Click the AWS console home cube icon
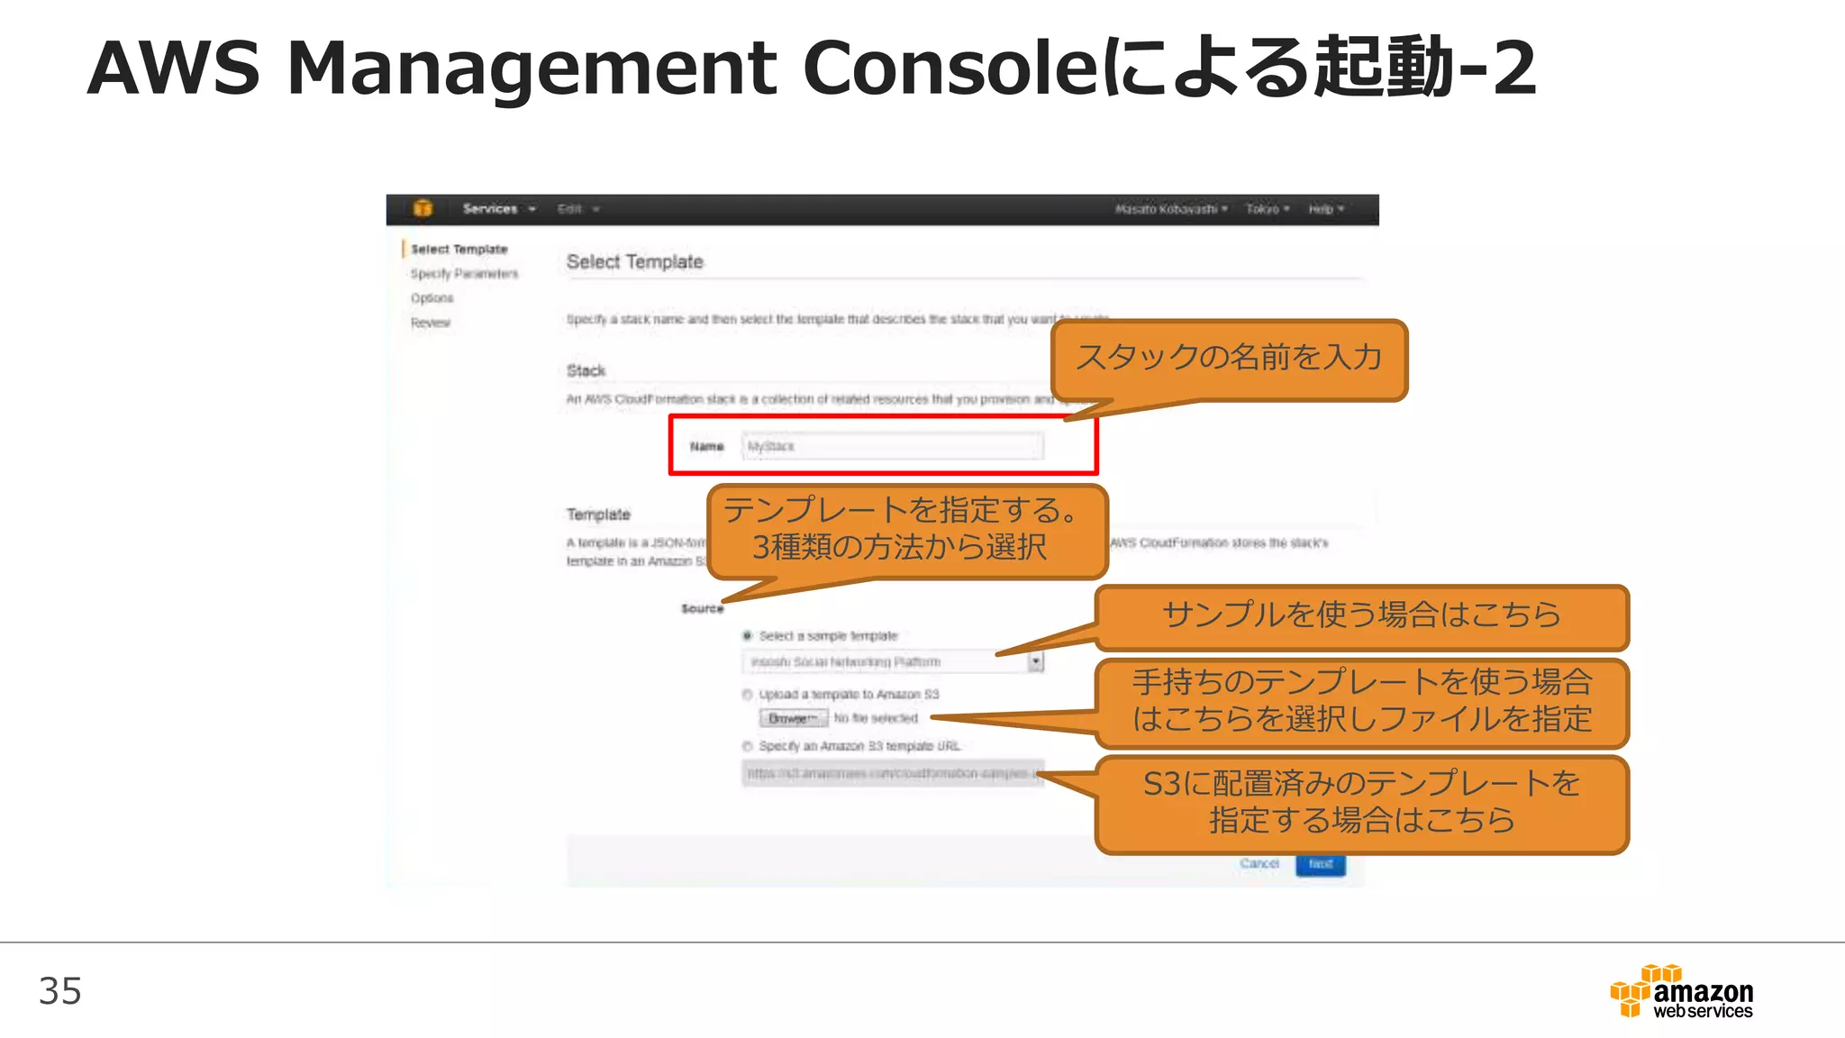1845x1038 pixels. point(423,208)
